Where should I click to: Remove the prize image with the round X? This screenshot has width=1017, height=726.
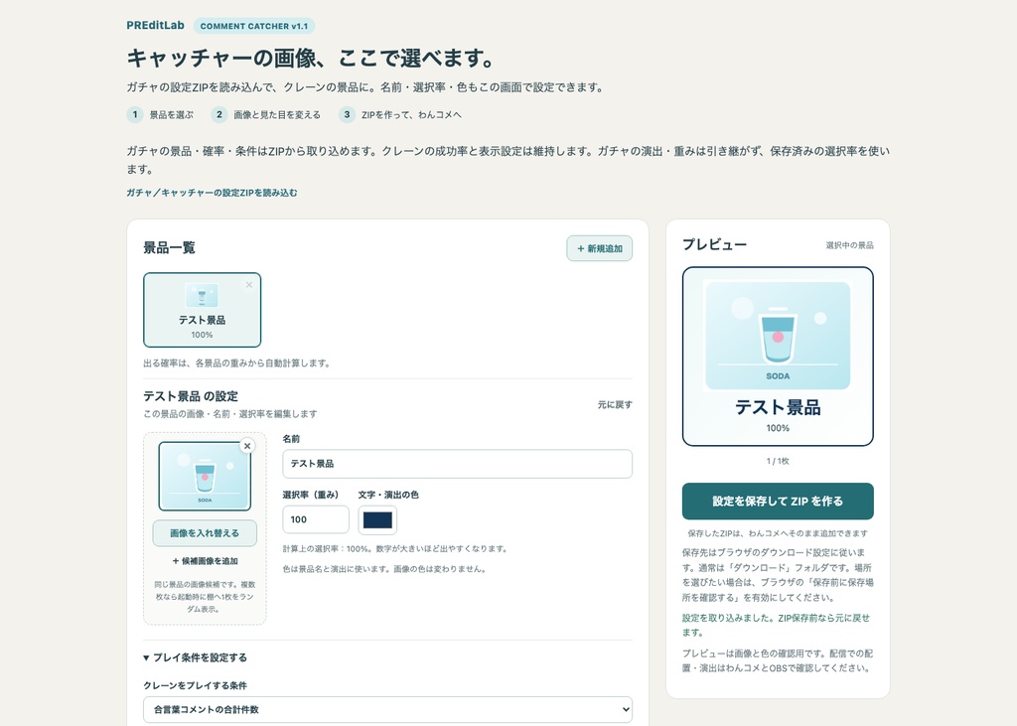click(247, 446)
